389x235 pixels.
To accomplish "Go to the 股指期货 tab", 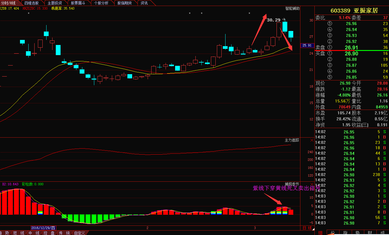I will (x=124, y=3).
